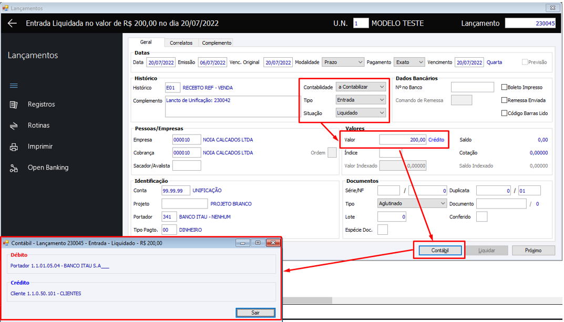
Task: Click the Imprimir printer icon
Action: pos(14,147)
